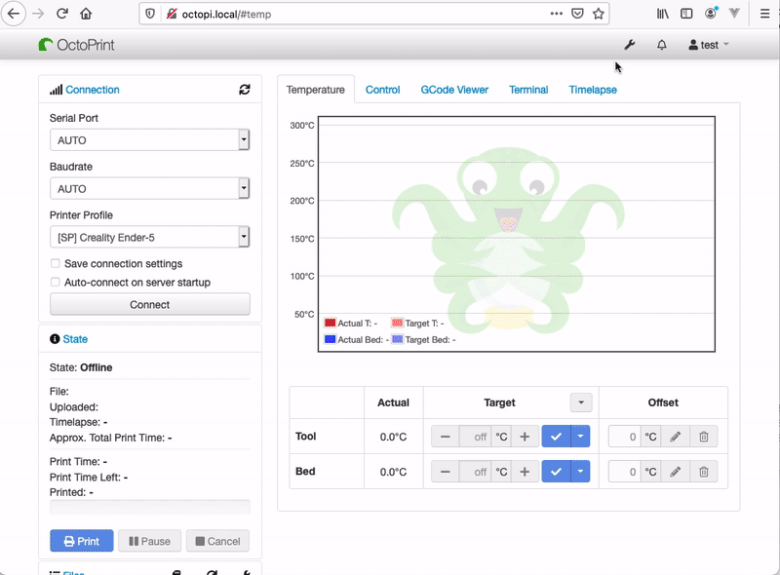Refresh the serial connection options
This screenshot has width=780, height=575.
pos(244,90)
